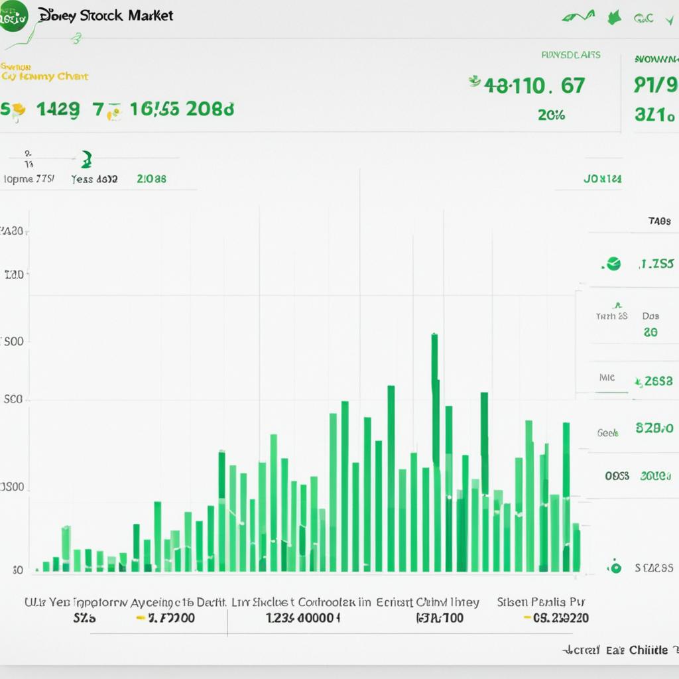Click the Dos column label
Screen dimensions: 679x679
[x=650, y=316]
